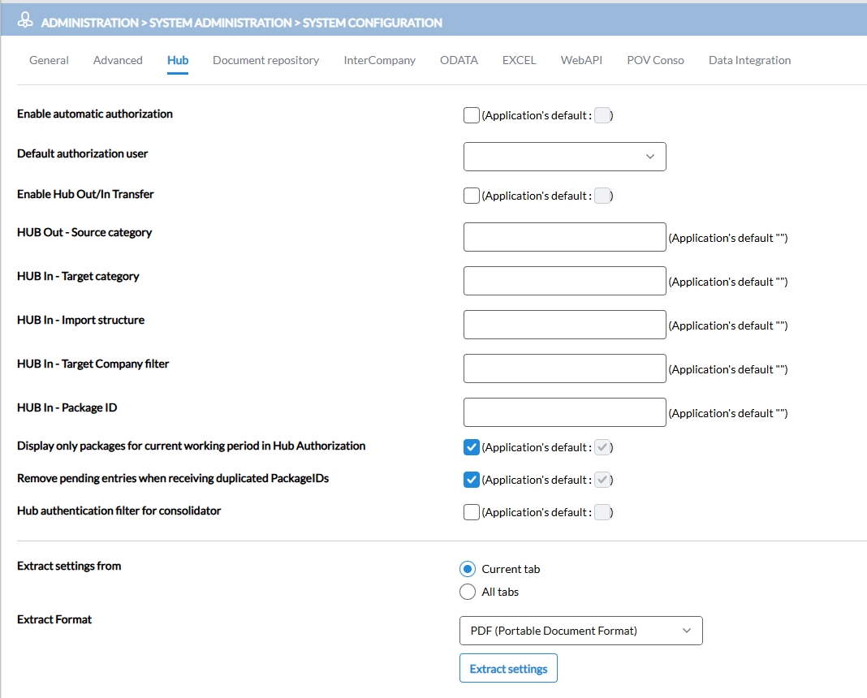Viewport: 867px width, 698px height.
Task: Click the Hub authentication filter for consolidator label
Action: (x=119, y=511)
